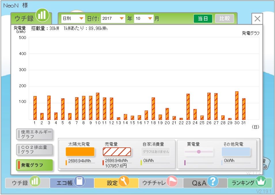This screenshot has width=275, height=195.
Task: Click the bar for day 18
Action: pos(153,109)
